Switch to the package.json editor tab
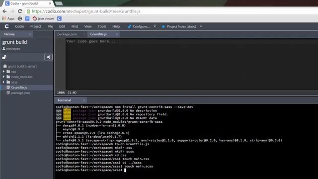 point(67,34)
